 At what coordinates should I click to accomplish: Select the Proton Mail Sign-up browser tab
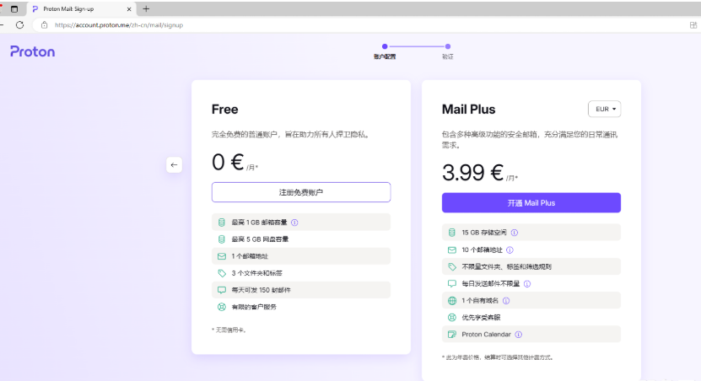[x=81, y=9]
